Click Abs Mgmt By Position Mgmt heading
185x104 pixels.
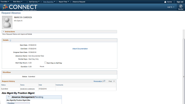18,93
